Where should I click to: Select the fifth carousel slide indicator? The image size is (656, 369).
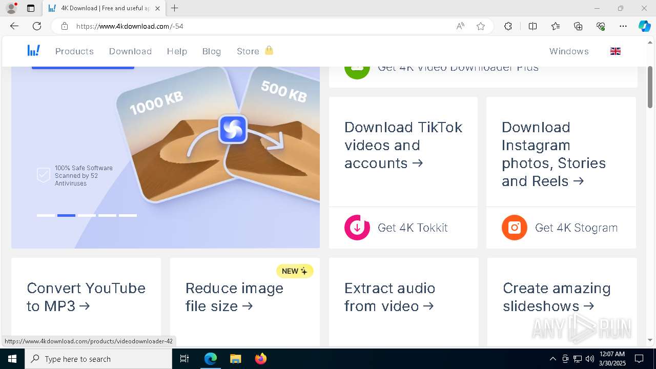tap(128, 215)
